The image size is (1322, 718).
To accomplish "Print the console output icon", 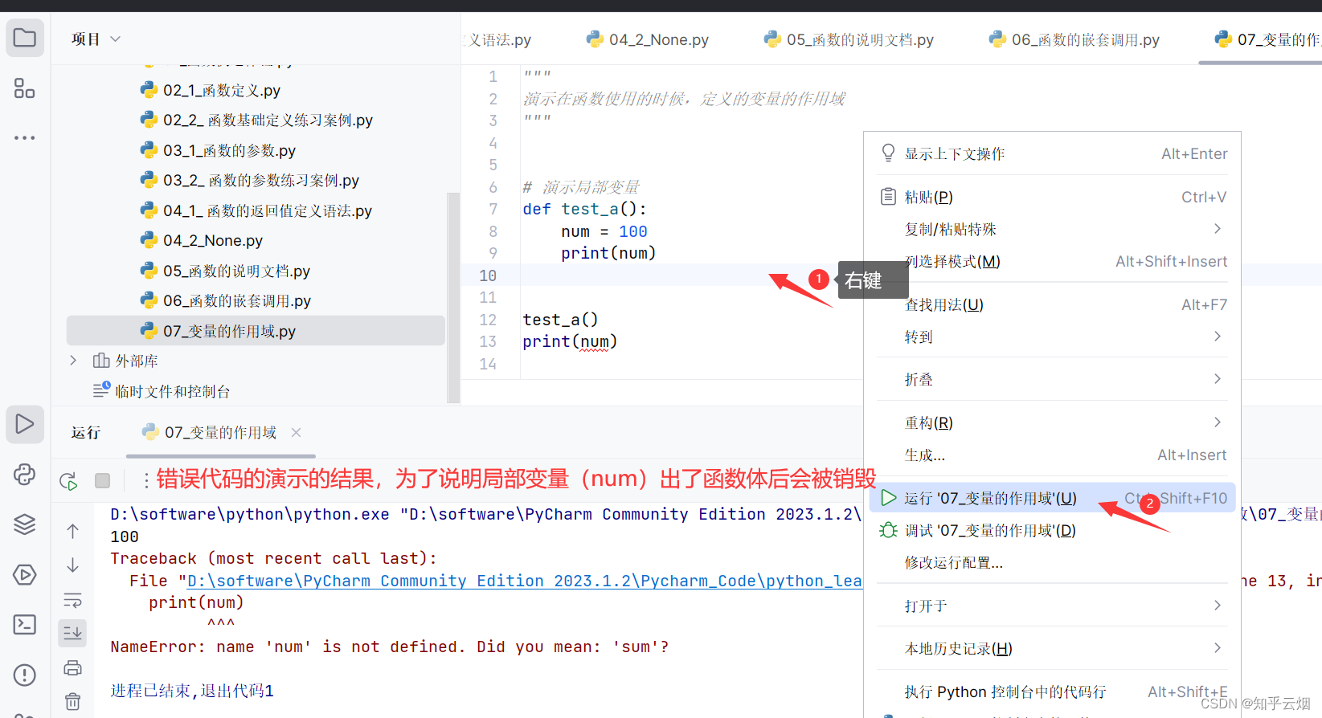I will coord(72,667).
